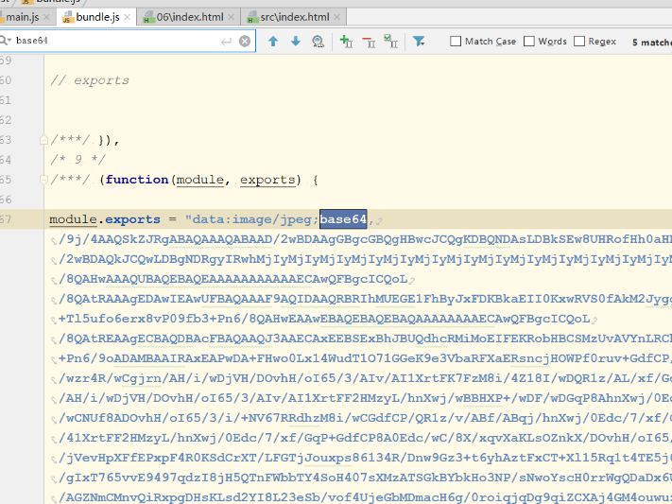The image size is (672, 504).
Task: Click the exports parameter in function signature
Action: pyautogui.click(x=267, y=180)
